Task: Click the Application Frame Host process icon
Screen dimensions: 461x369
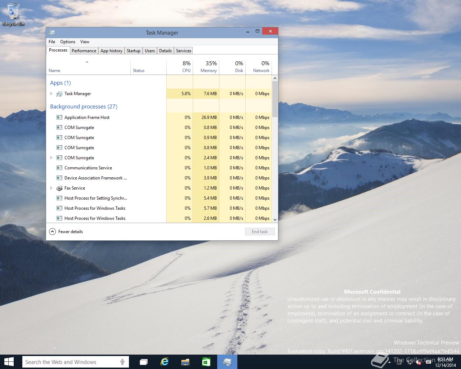Action: click(x=59, y=117)
